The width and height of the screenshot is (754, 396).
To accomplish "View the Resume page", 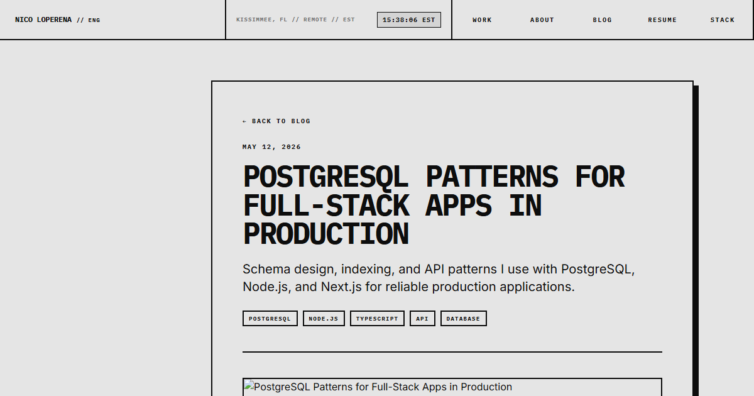I will [x=662, y=20].
